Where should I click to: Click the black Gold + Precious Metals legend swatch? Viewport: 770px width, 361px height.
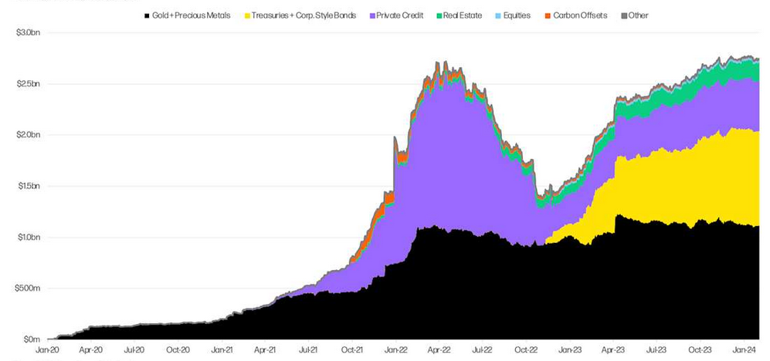148,15
